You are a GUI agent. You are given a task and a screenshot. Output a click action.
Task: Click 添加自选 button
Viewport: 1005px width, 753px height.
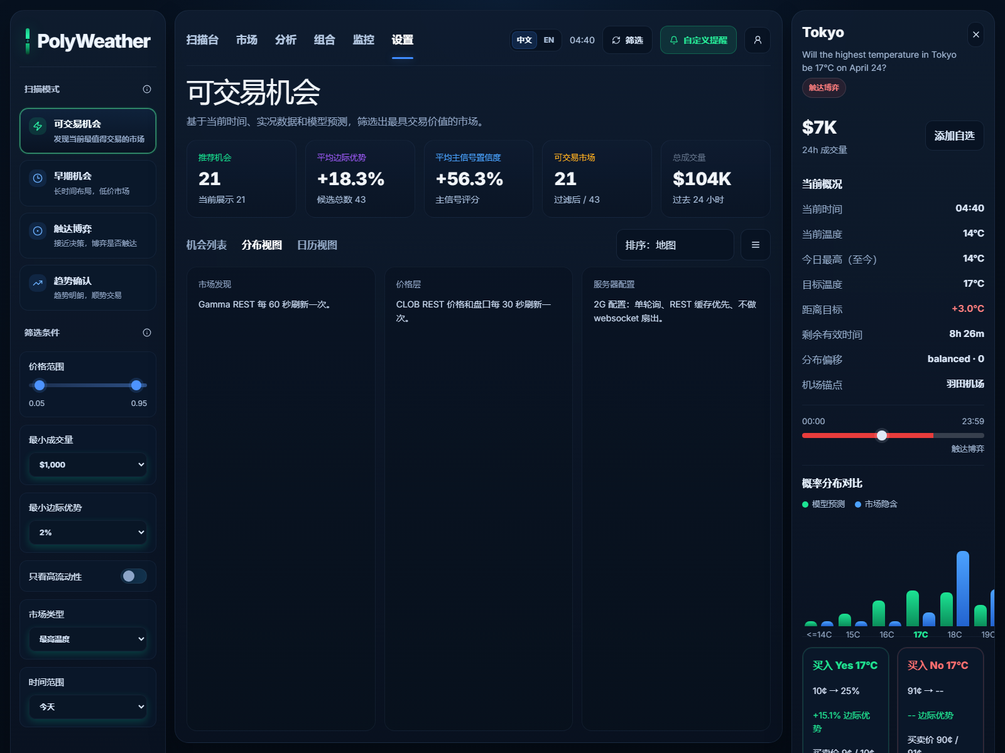click(955, 136)
